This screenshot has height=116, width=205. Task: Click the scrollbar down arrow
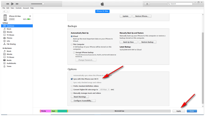coord(203,107)
